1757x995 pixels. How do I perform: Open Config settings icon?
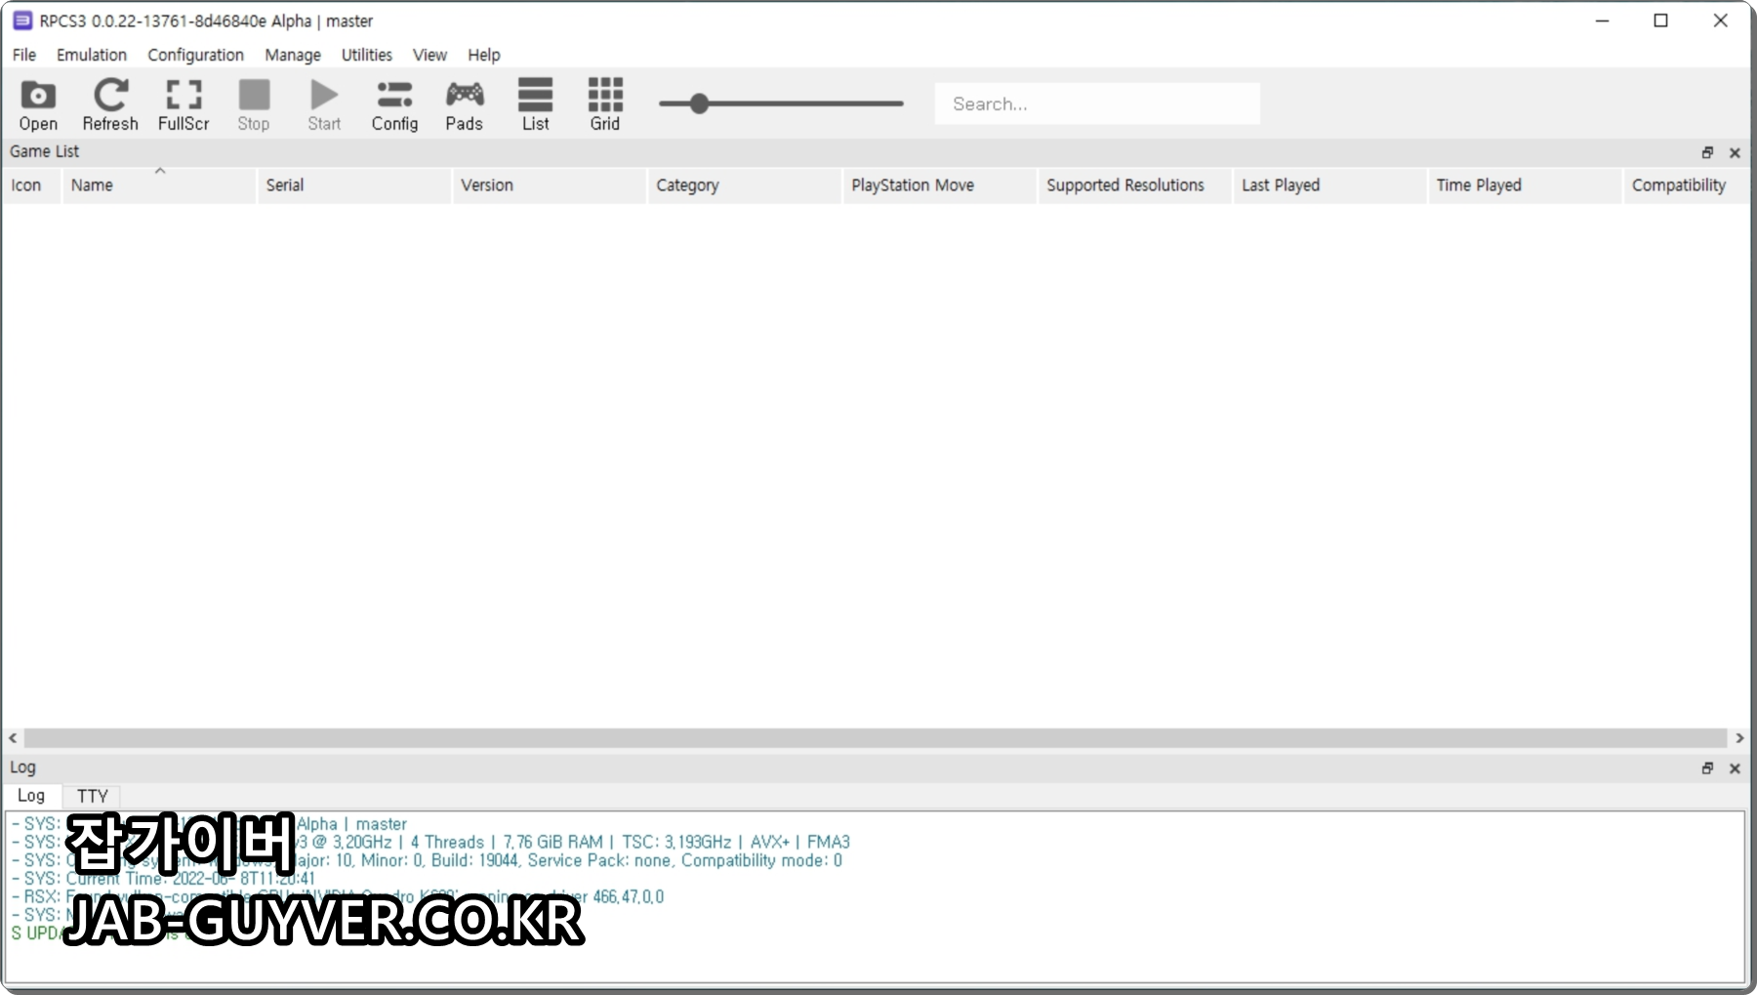[394, 104]
